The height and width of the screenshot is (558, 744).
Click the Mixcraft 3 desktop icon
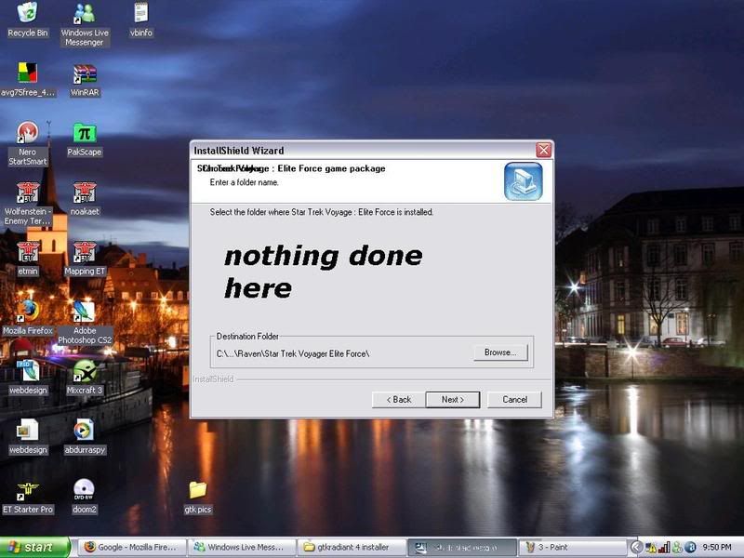click(85, 372)
